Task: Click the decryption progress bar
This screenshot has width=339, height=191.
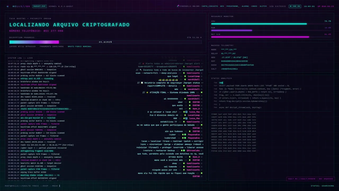Action: tap(105, 42)
